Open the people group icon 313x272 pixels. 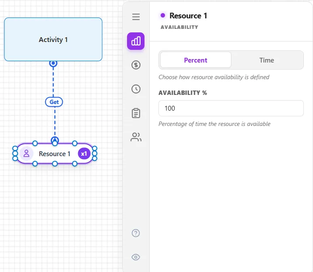pyautogui.click(x=136, y=137)
